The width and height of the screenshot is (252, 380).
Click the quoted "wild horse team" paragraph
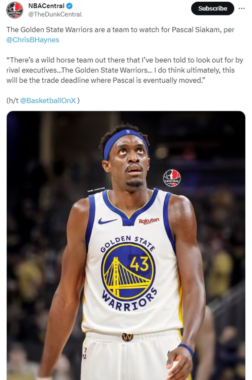[x=125, y=70]
